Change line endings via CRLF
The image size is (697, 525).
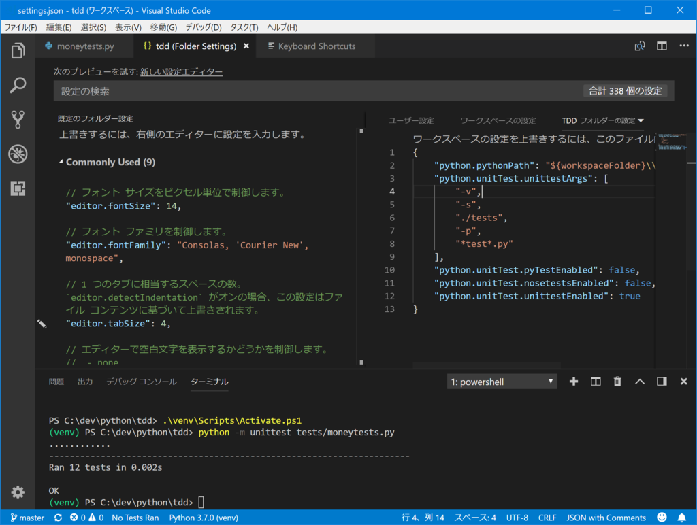[x=547, y=518]
